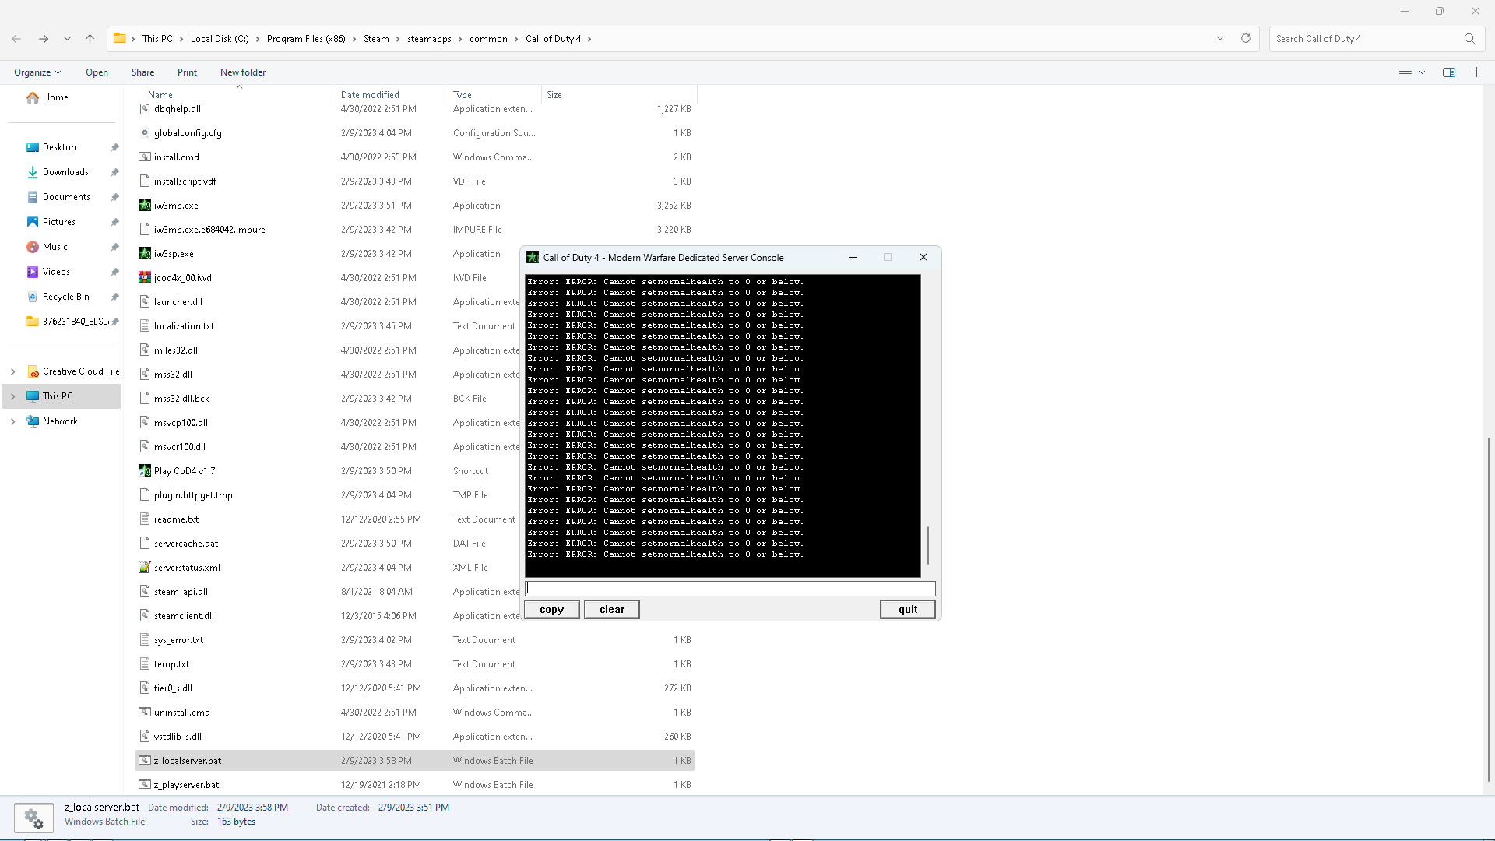Click New folder in the command bar
Image resolution: width=1495 pixels, height=841 pixels.
(243, 72)
